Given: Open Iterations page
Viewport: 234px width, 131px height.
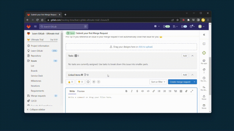Looking at the screenshot, I should [35, 86].
